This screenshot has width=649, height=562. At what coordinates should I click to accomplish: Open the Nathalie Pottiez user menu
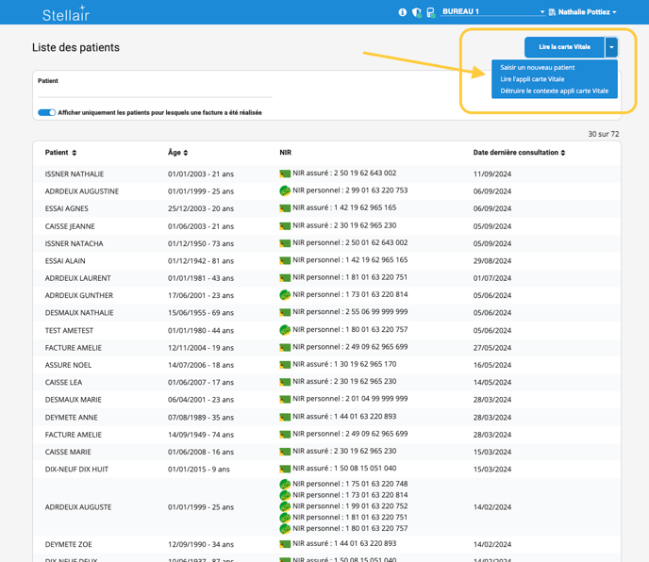[587, 12]
